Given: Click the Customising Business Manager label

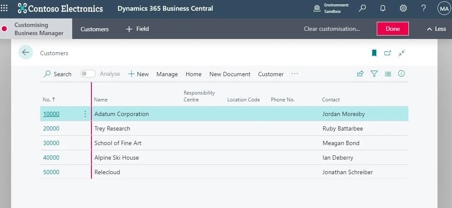Looking at the screenshot, I should click(x=39, y=29).
